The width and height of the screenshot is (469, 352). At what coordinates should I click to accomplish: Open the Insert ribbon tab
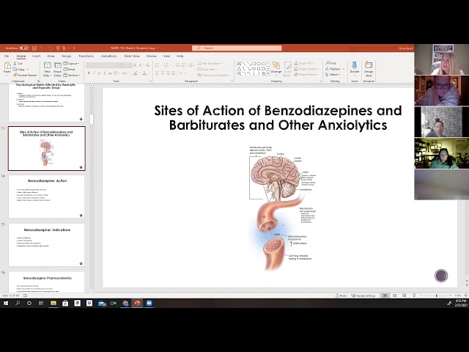point(36,56)
